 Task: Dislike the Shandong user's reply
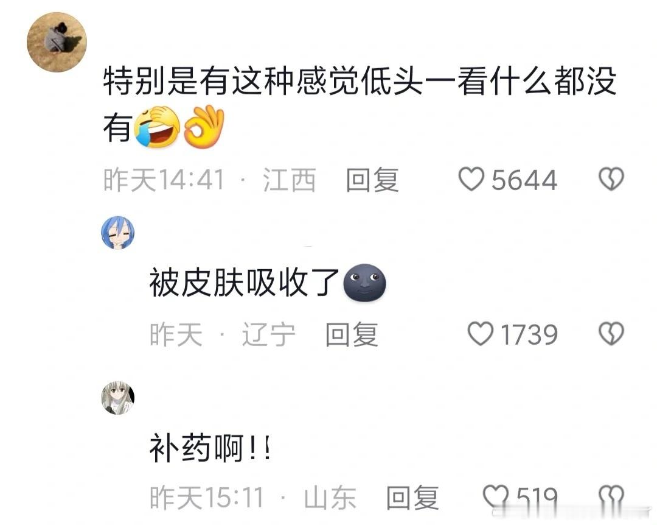click(611, 497)
